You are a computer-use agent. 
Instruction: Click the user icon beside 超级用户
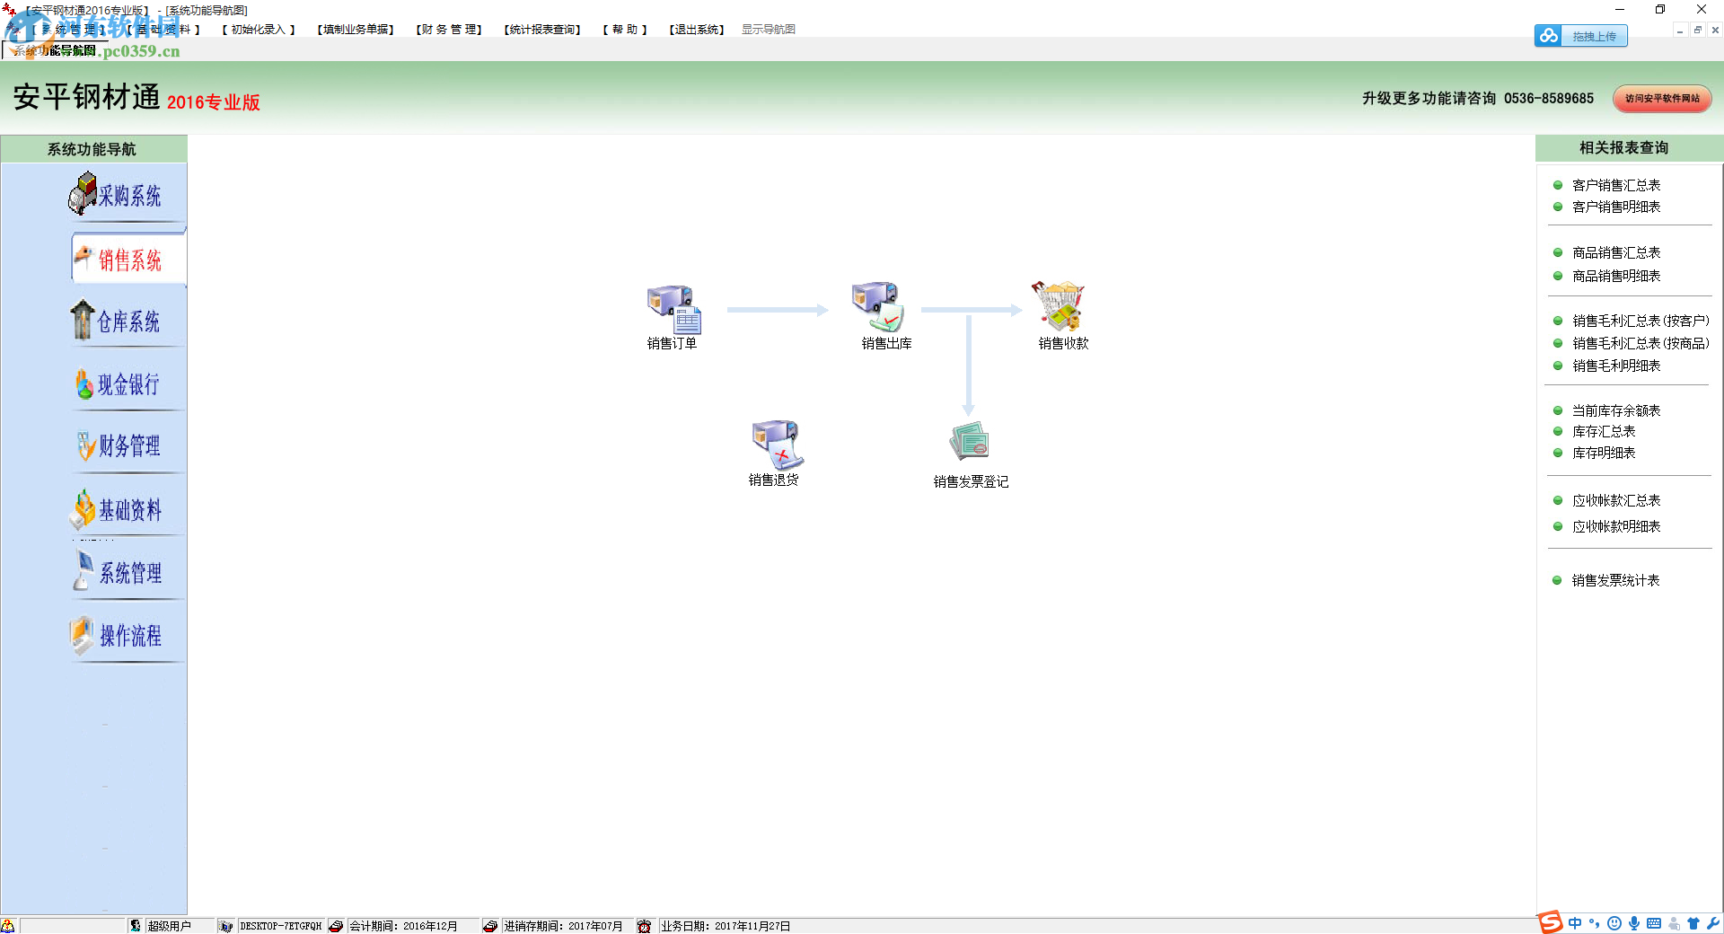click(x=136, y=926)
